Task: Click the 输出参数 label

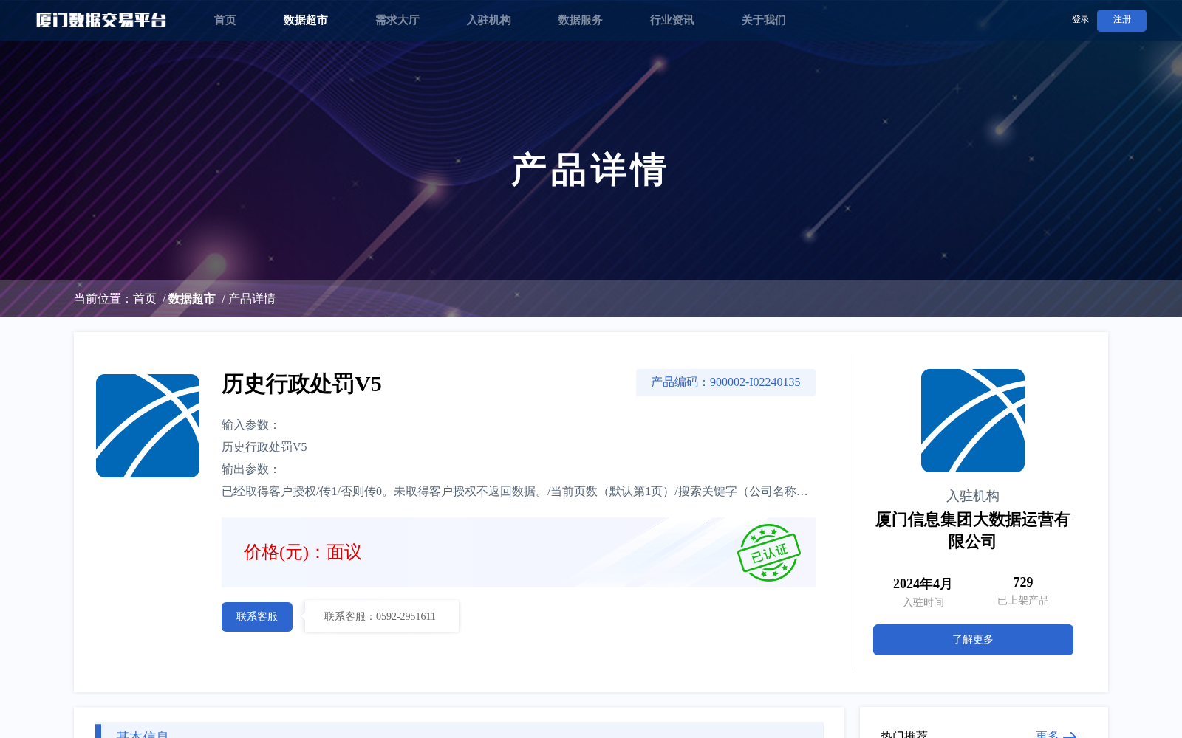Action: (x=250, y=469)
